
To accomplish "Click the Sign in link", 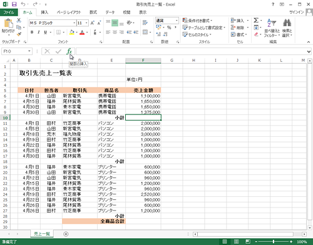I will pyautogui.click(x=297, y=12).
